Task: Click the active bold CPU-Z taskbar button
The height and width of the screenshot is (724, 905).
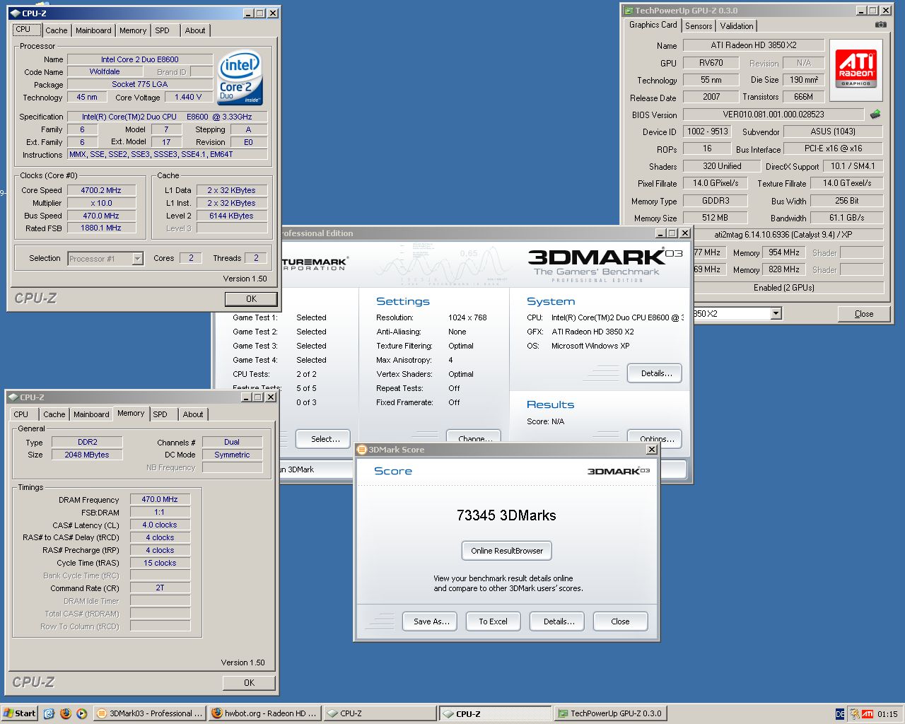Action: (495, 713)
